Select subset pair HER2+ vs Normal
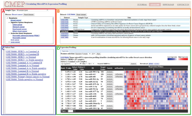This screenshot has height=116, width=192. 21,57
